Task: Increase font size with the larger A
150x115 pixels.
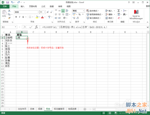Action: click(48, 12)
